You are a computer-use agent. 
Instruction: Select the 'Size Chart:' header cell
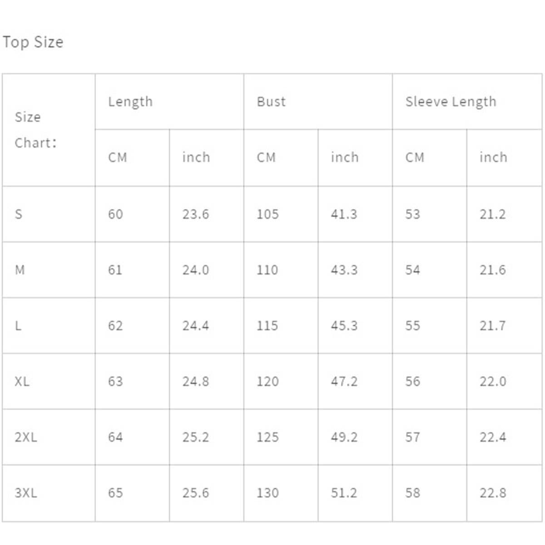[x=35, y=130]
